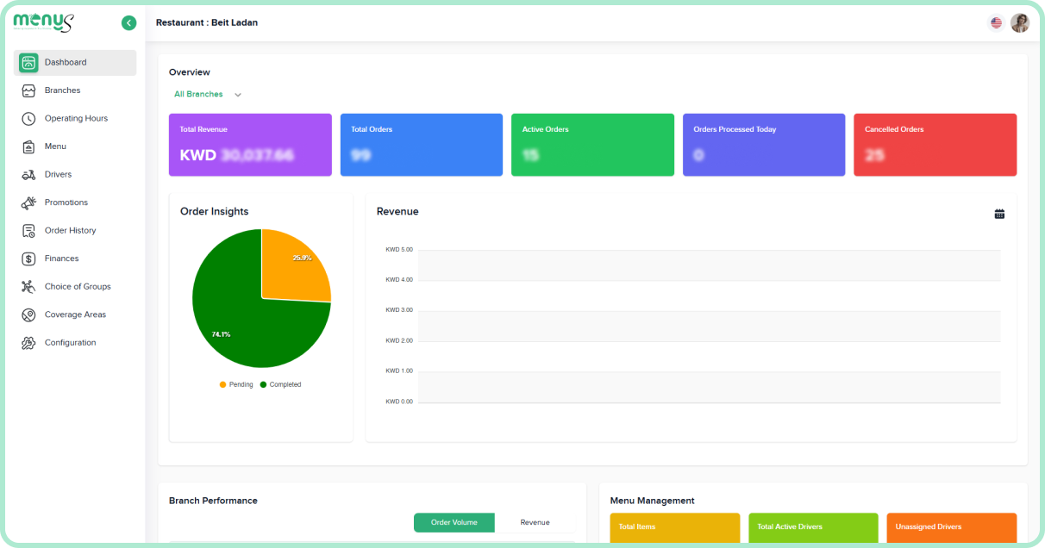Click the Order History icon
Image resolution: width=1045 pixels, height=548 pixels.
(x=28, y=231)
